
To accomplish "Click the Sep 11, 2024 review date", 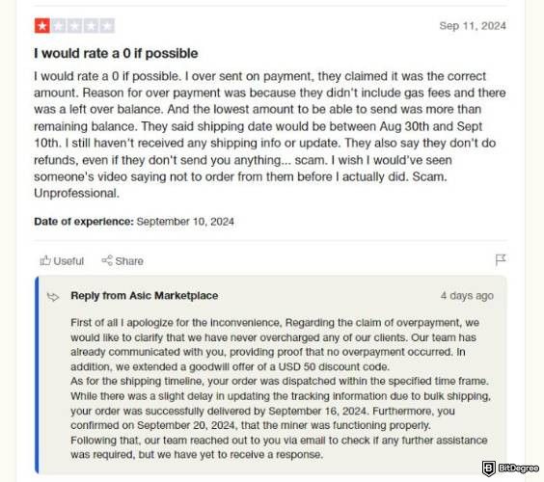I will (x=473, y=26).
